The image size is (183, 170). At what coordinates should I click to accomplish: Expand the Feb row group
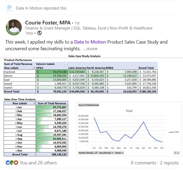tap(16, 111)
